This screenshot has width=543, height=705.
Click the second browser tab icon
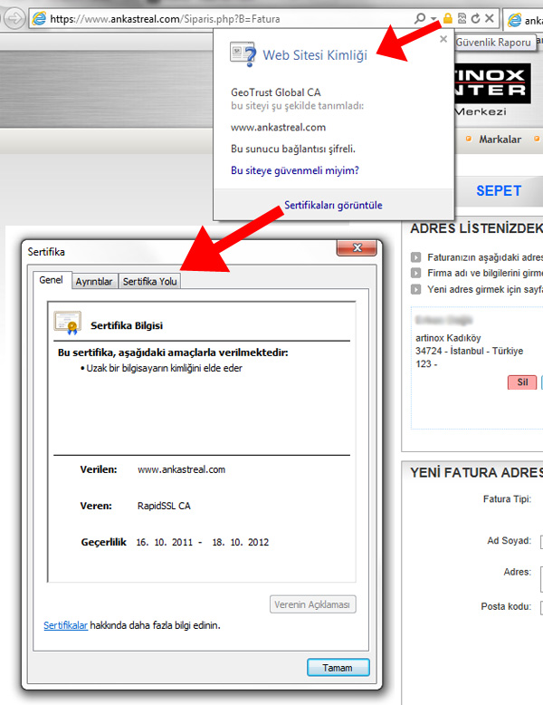point(514,20)
